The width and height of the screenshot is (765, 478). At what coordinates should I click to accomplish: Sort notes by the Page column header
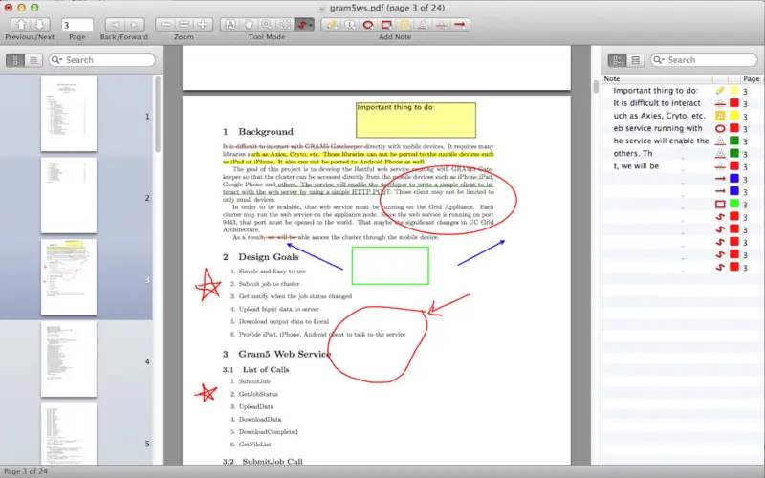(x=751, y=78)
